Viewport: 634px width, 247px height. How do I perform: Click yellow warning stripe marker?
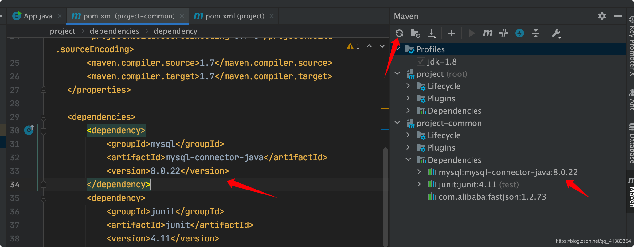tap(385, 108)
